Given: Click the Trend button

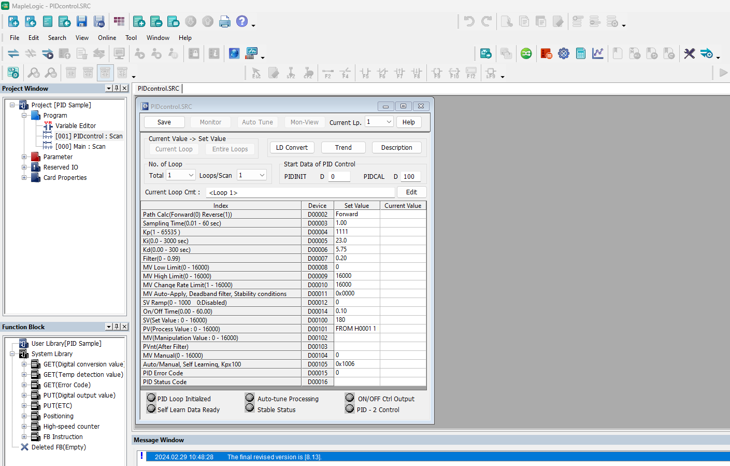Looking at the screenshot, I should coord(343,148).
